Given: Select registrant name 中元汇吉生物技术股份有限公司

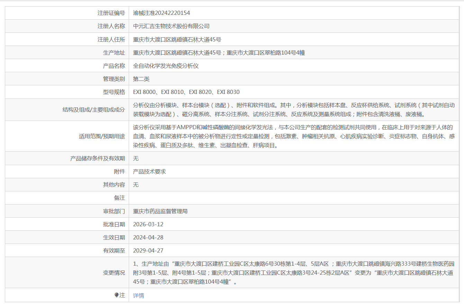Looking at the screenshot, I should pyautogui.click(x=171, y=26).
